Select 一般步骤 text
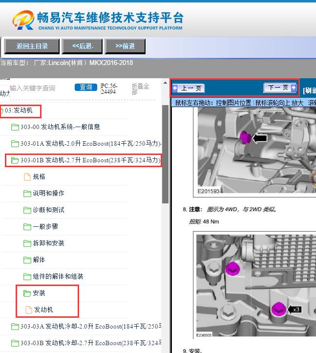This screenshot has width=316, height=353. [45, 226]
